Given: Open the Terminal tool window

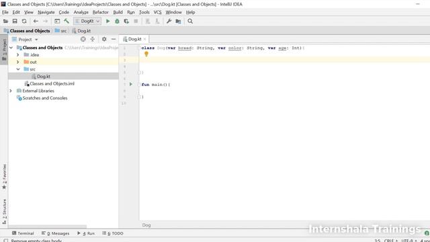Looking at the screenshot, I should tap(23, 233).
